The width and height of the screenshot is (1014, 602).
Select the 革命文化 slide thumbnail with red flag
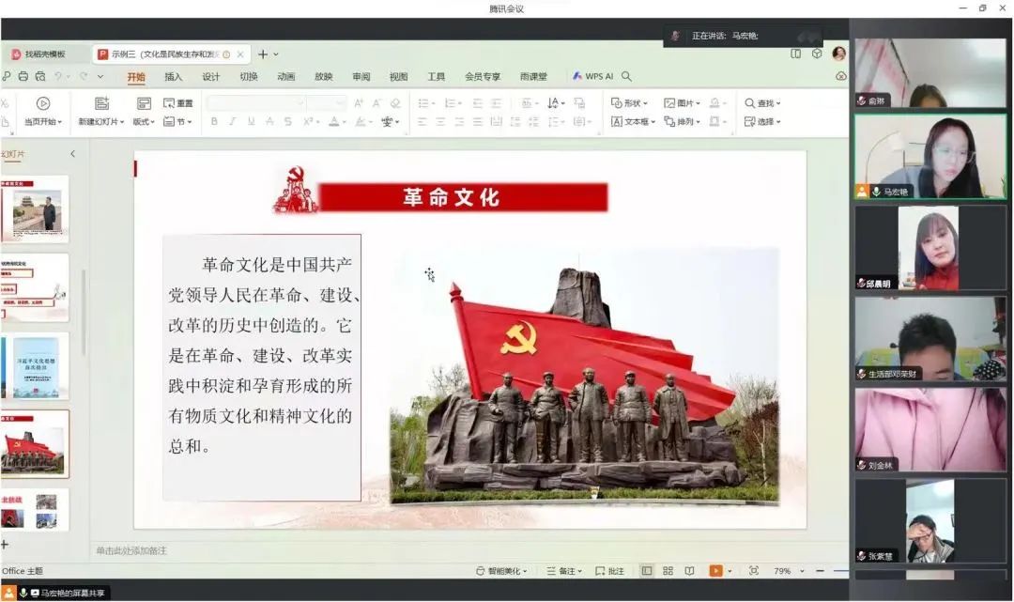point(36,445)
